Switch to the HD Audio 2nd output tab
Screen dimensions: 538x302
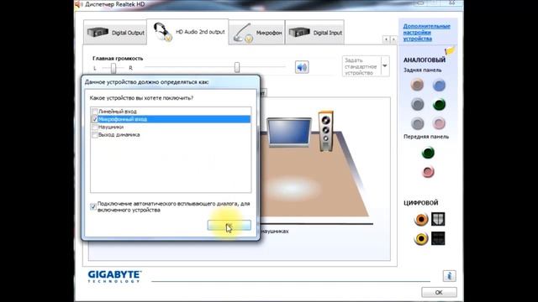click(187, 32)
